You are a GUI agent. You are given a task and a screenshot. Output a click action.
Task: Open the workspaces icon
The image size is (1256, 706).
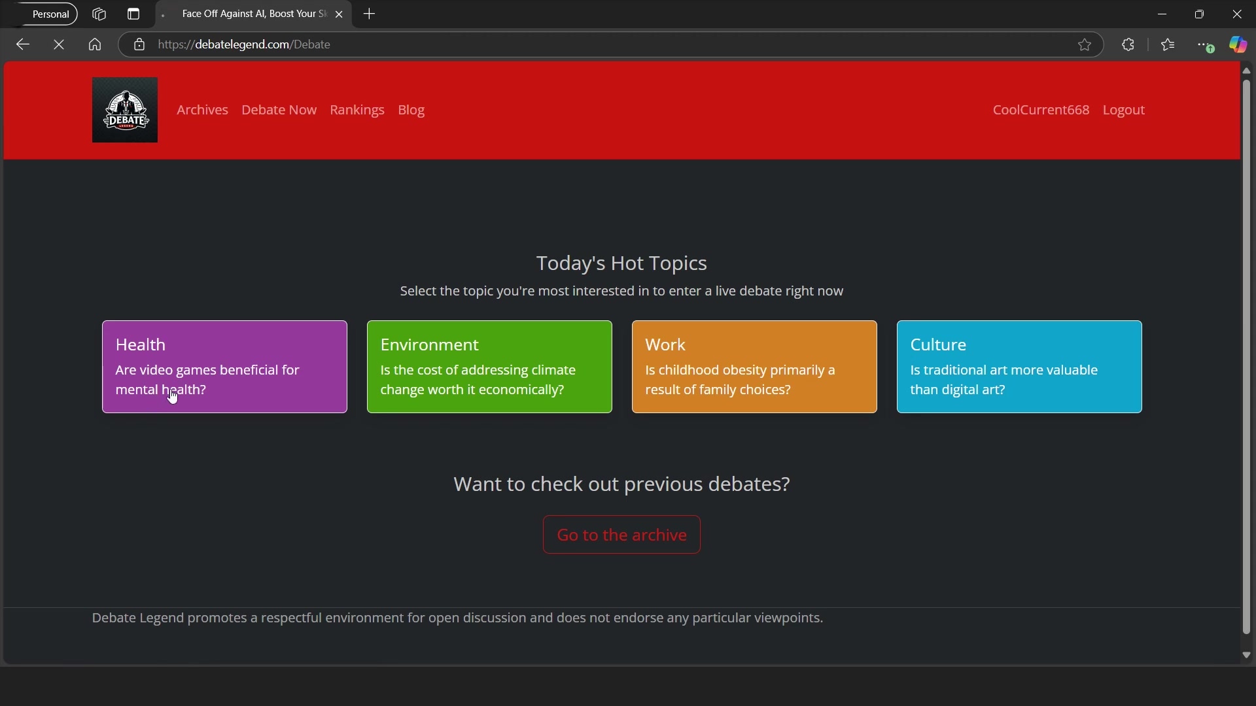click(99, 14)
